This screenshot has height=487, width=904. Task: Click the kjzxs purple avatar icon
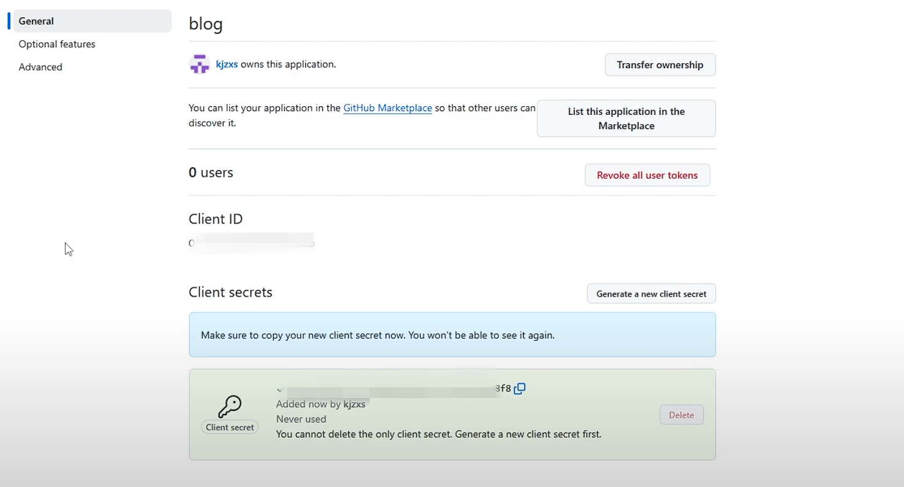200,64
